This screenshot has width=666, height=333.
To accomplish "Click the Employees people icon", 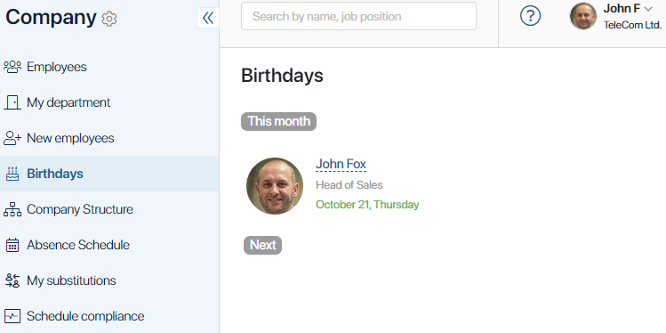I will [x=12, y=67].
